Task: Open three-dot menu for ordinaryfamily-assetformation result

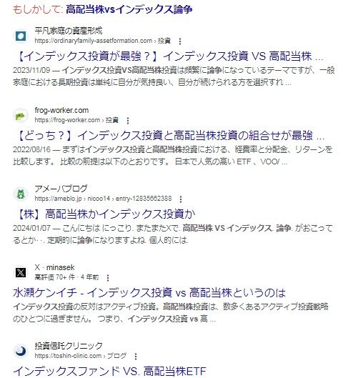Action: tap(180, 41)
